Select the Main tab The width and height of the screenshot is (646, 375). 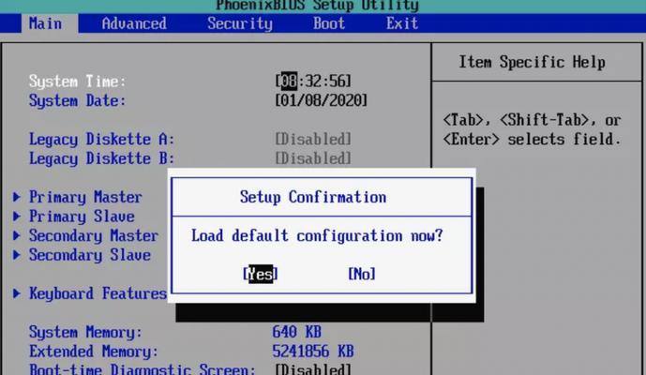[45, 23]
